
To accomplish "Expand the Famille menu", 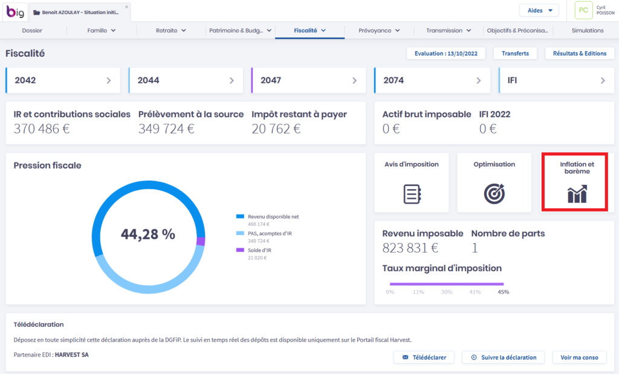I will [101, 30].
